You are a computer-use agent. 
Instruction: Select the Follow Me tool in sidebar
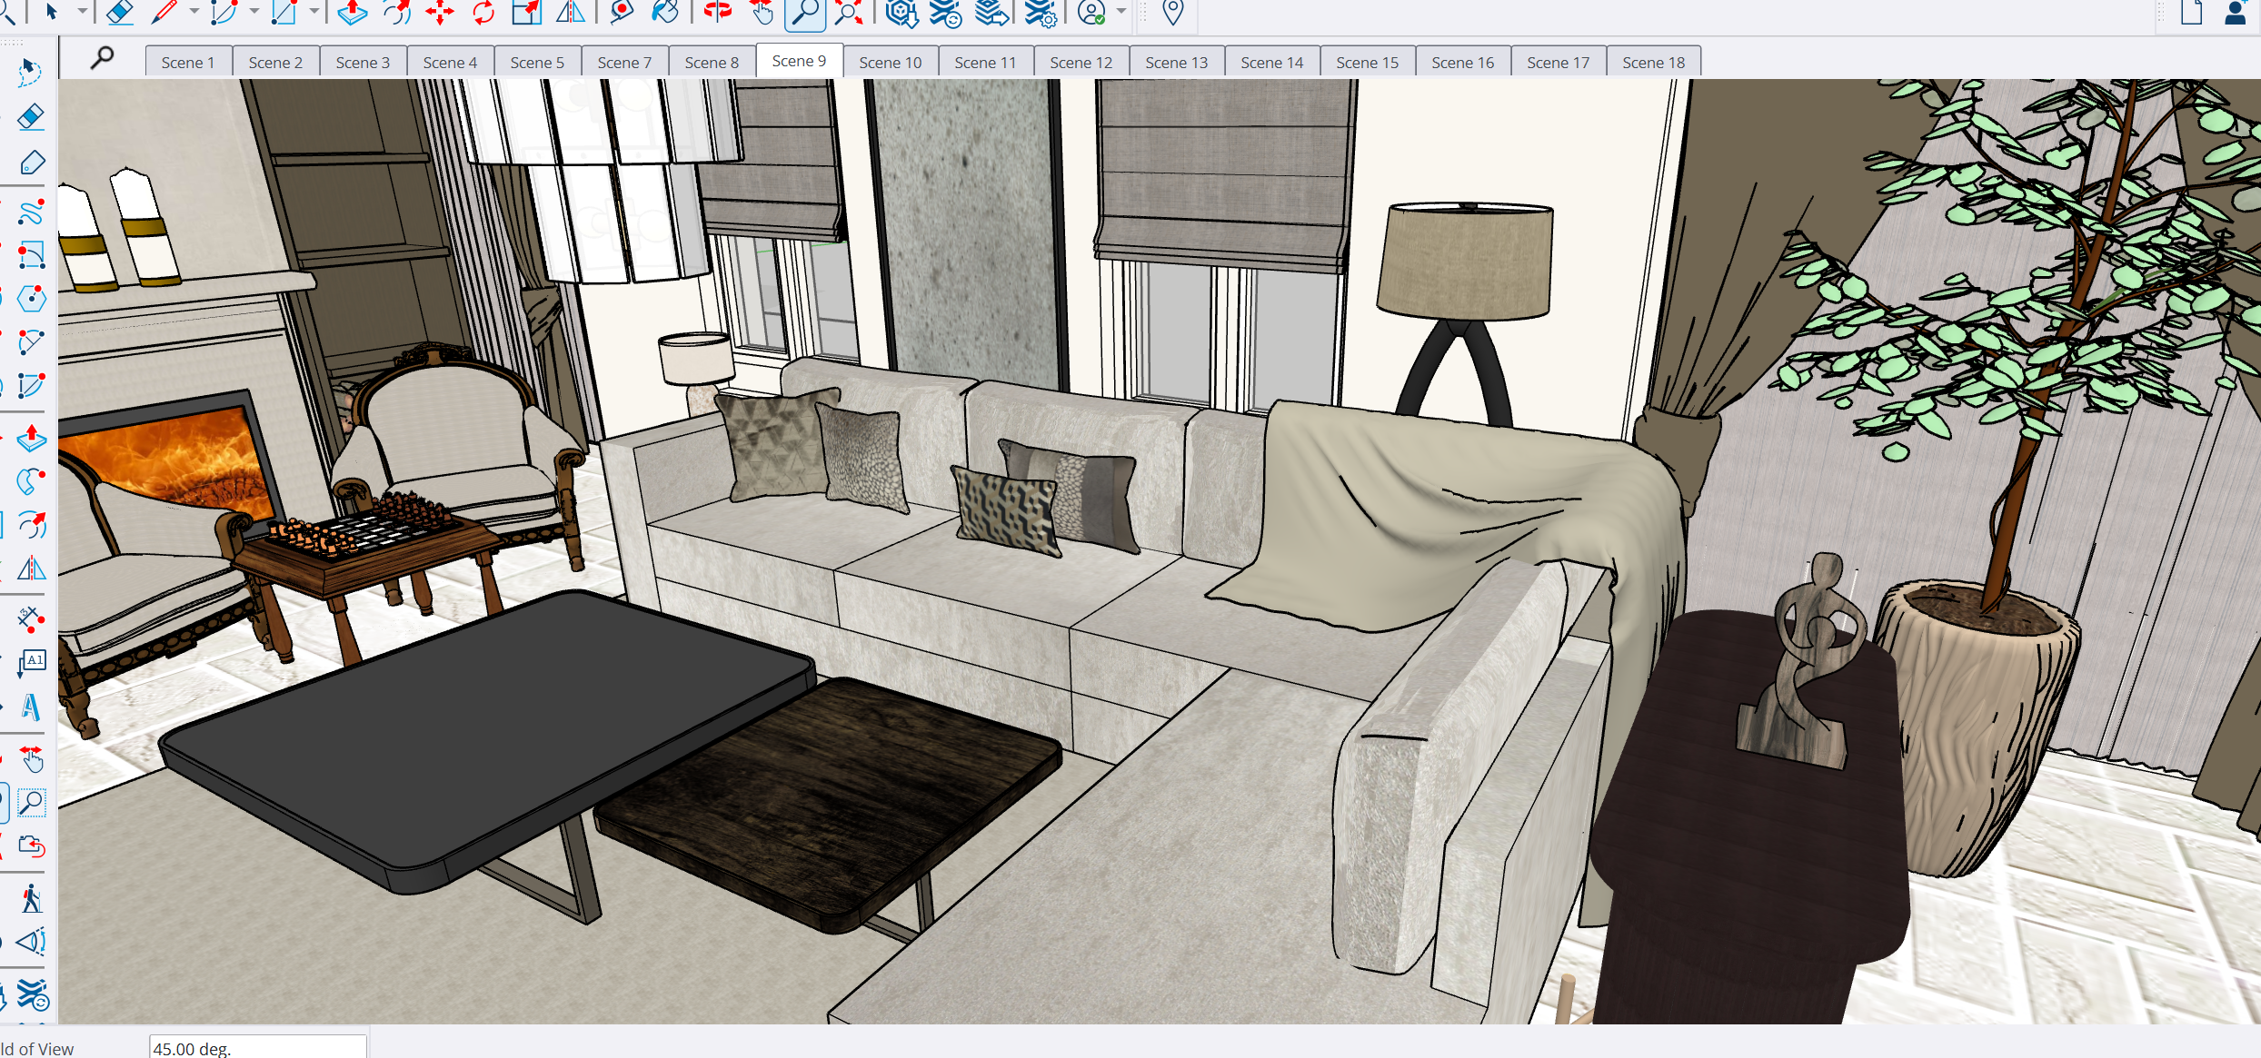[31, 480]
